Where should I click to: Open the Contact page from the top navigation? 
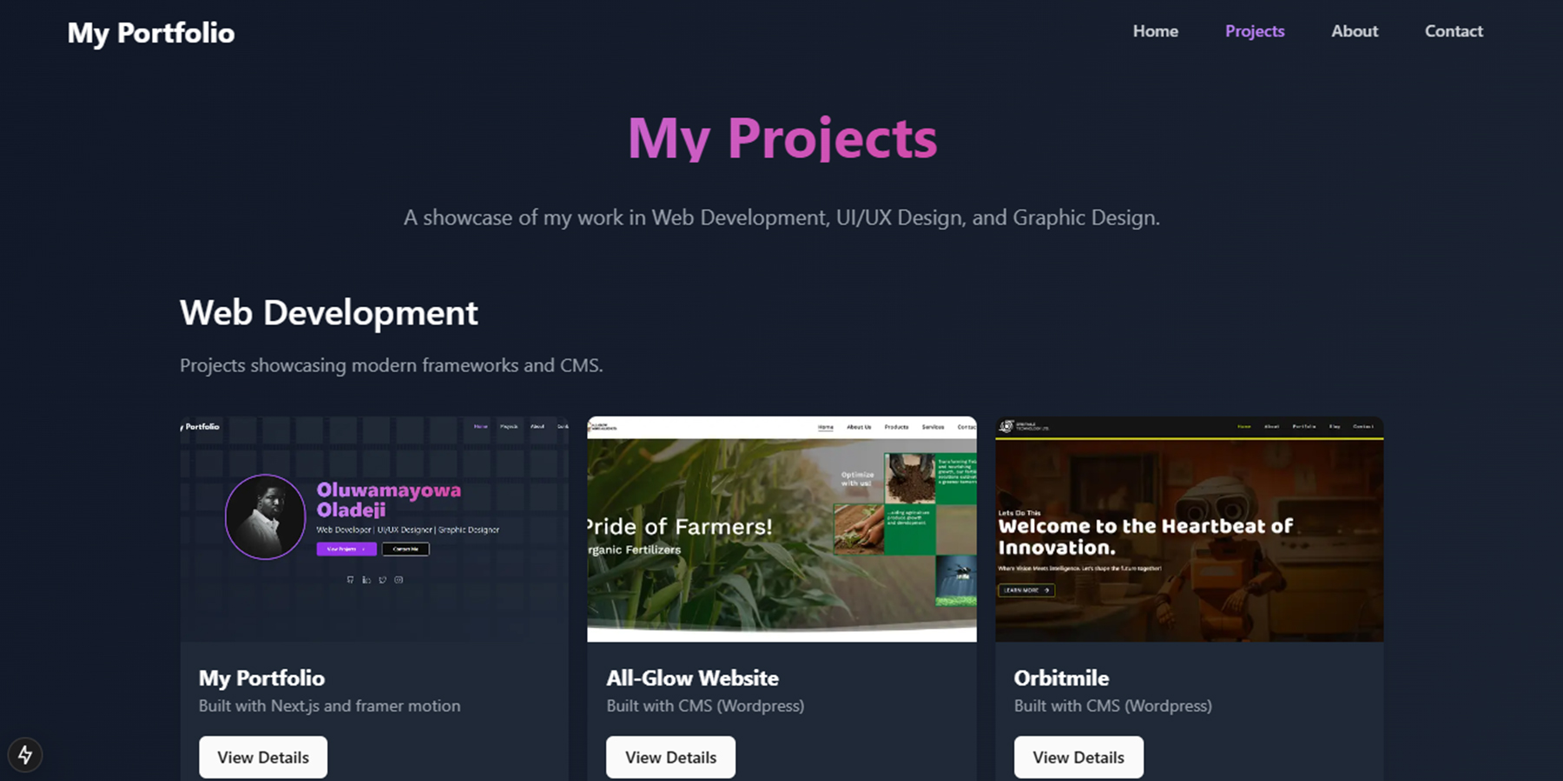point(1453,31)
